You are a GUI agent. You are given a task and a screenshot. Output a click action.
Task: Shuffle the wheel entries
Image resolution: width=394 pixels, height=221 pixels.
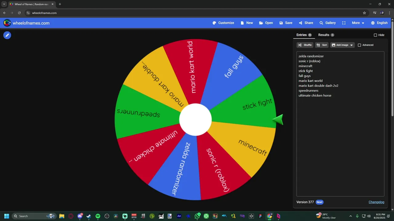click(305, 45)
